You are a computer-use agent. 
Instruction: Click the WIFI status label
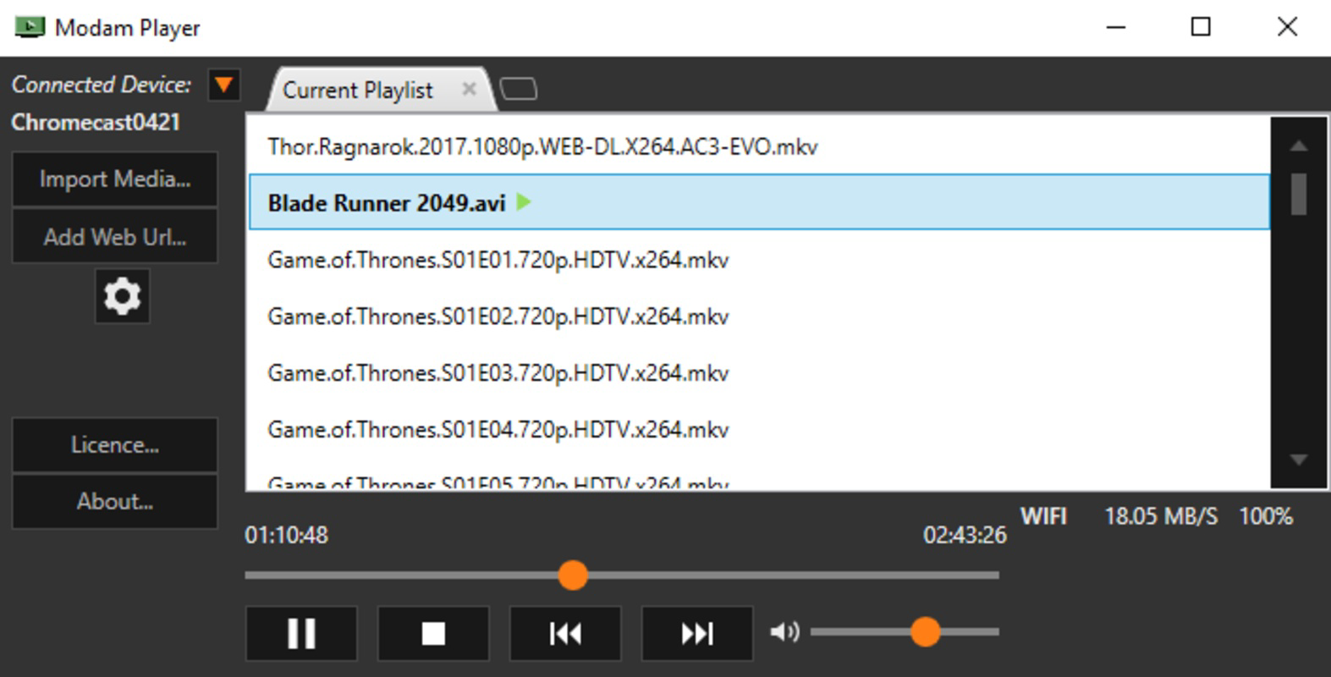(1043, 516)
